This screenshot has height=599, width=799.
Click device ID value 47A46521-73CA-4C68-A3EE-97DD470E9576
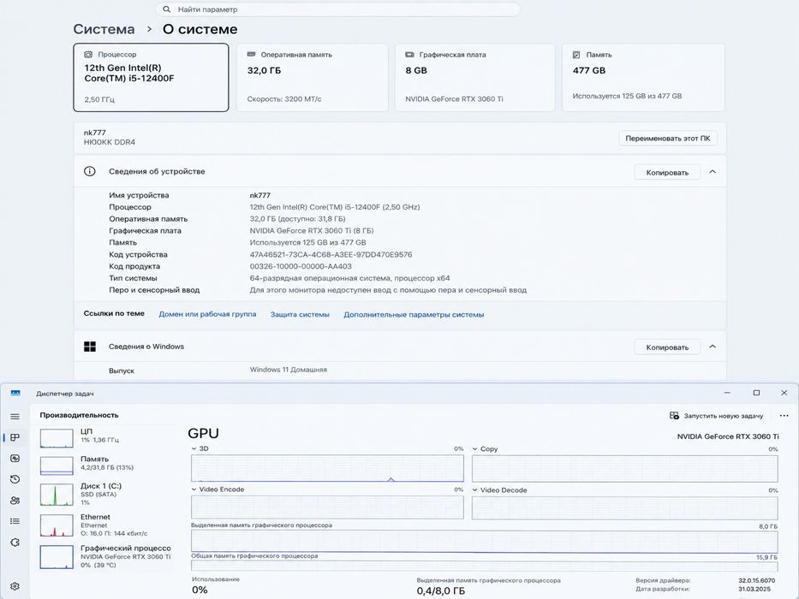click(x=331, y=255)
